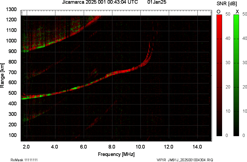Select the 'SNR [dB]' legend title
247x162 pixels.
[227, 3]
